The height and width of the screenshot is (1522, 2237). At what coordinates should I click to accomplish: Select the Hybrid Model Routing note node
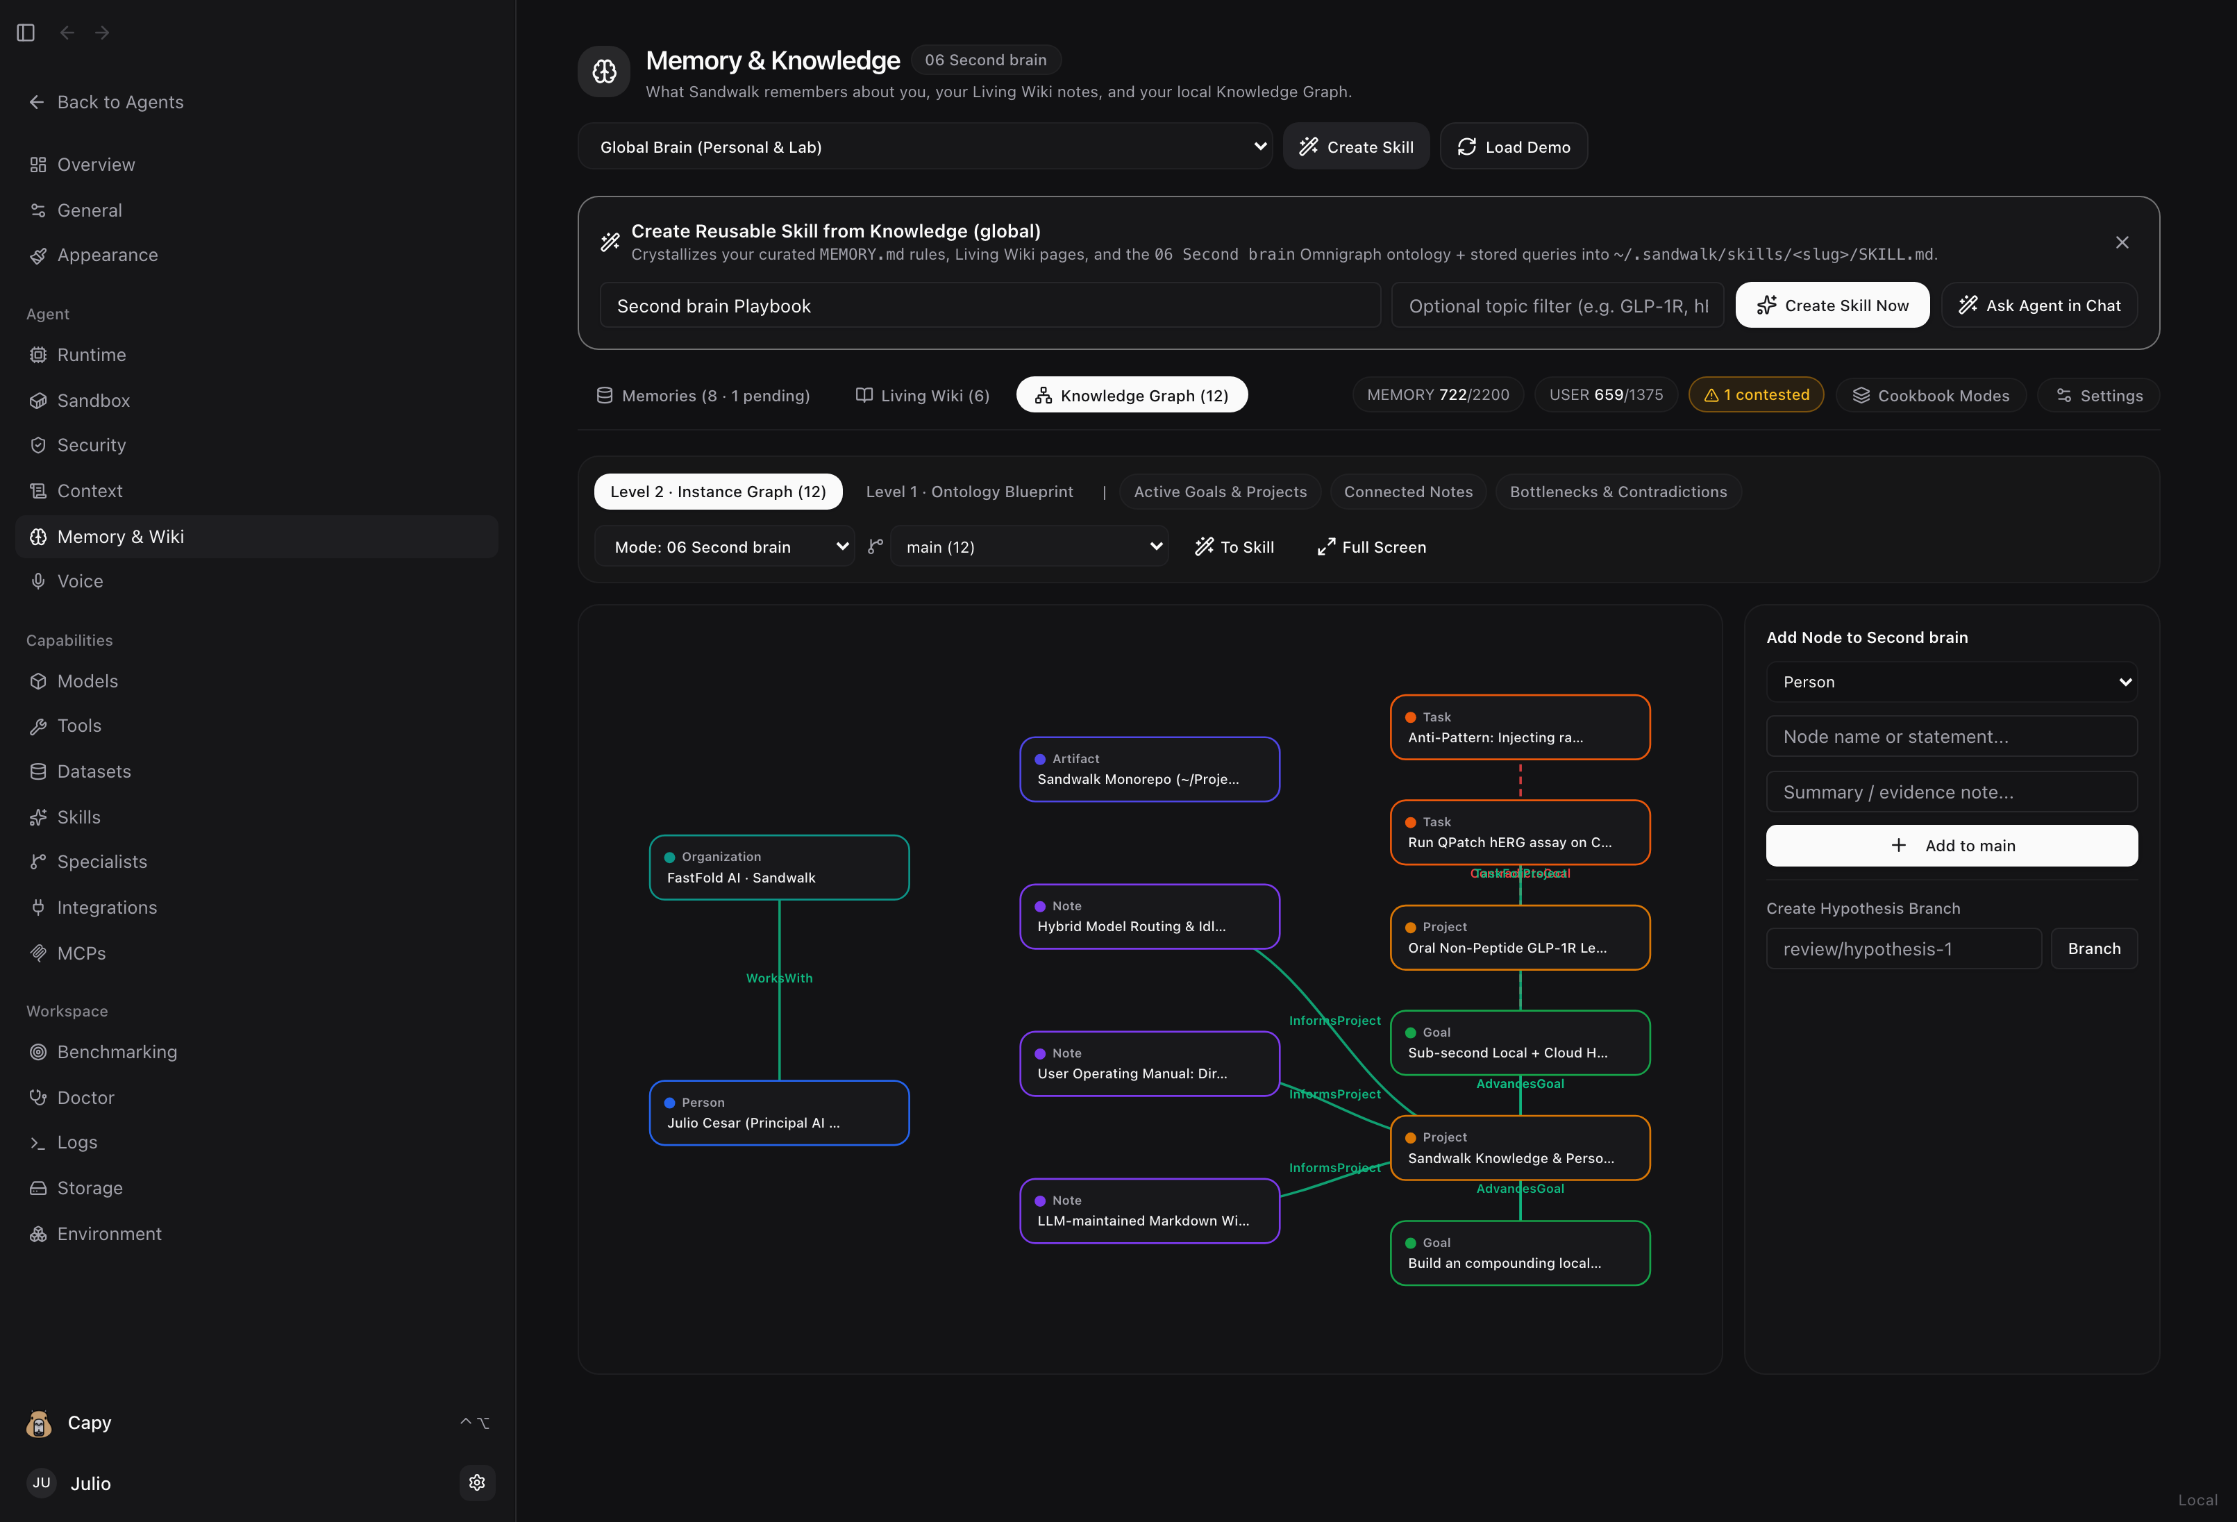(1149, 917)
